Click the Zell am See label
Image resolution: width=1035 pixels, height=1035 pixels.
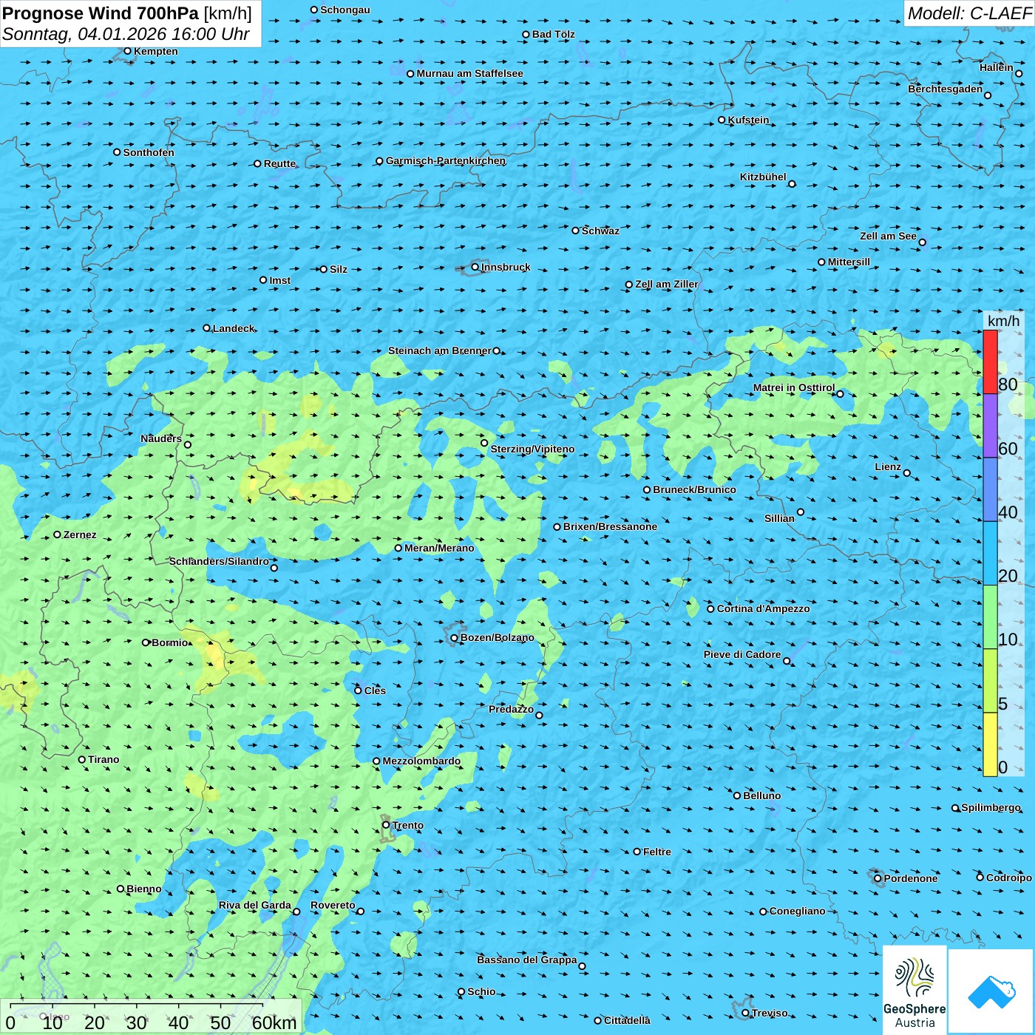(888, 236)
